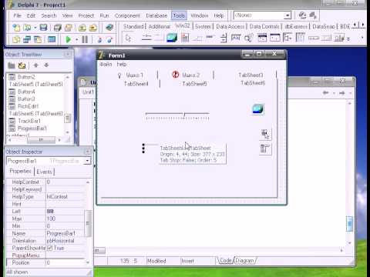Image resolution: width=370 pixels, height=277 pixels.
Task: Switch to the Events tab in Object Inspector
Action: click(x=44, y=172)
